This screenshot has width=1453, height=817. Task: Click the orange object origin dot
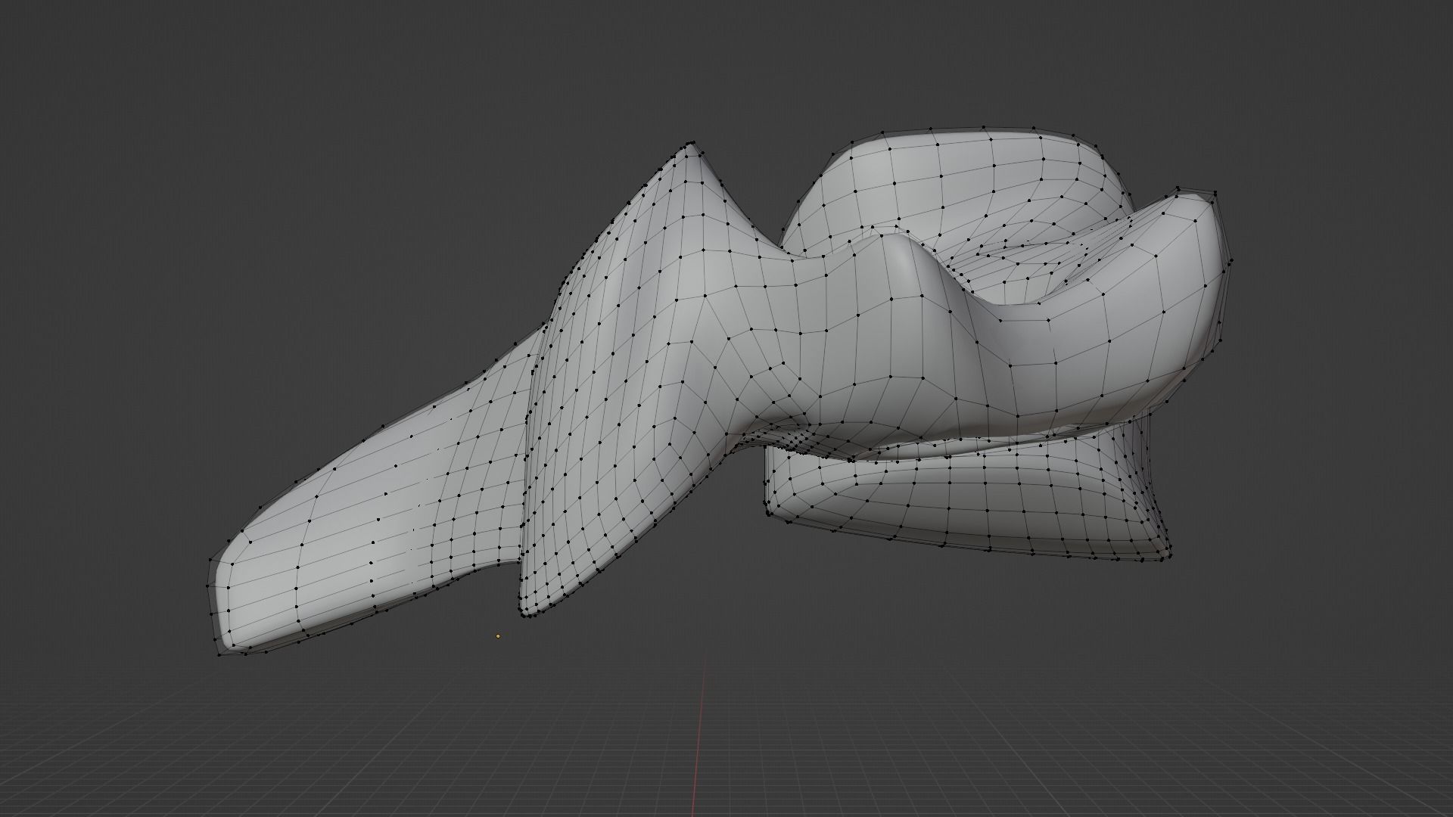(498, 636)
